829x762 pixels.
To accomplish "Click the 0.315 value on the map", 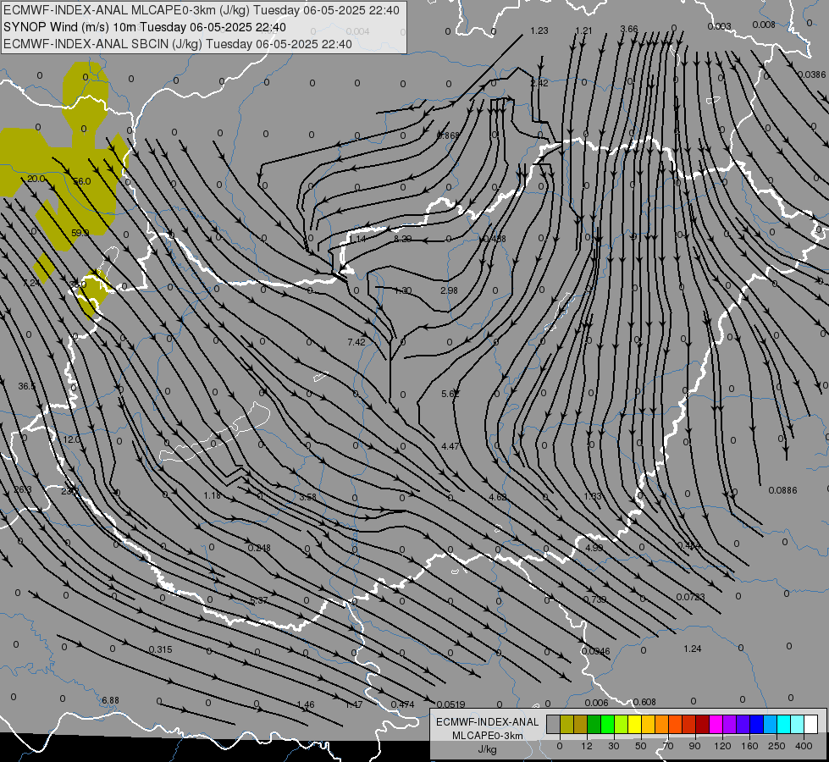I will tap(160, 649).
